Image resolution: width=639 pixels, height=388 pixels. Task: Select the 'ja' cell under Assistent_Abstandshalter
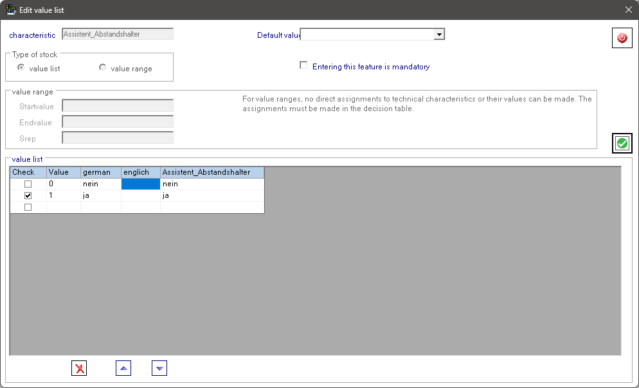[212, 195]
